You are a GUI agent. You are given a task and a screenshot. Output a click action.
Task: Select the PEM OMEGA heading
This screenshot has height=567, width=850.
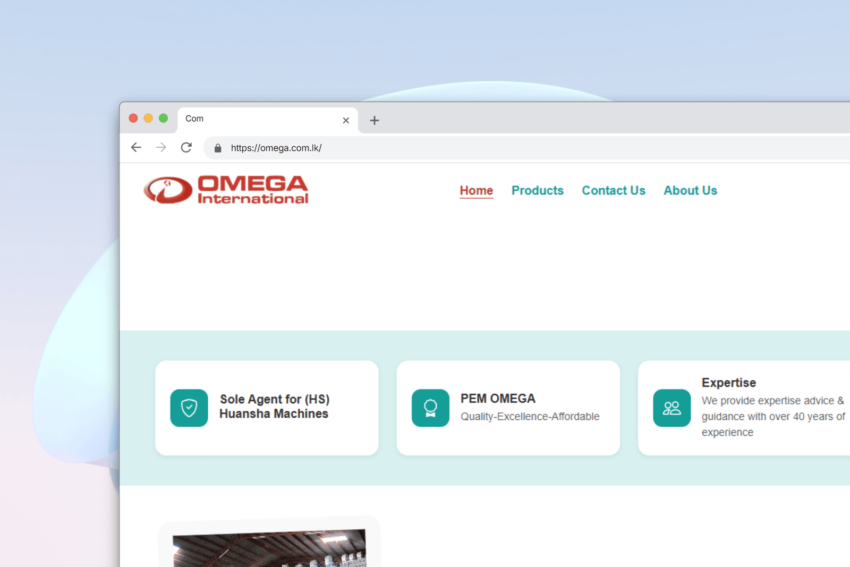point(498,399)
